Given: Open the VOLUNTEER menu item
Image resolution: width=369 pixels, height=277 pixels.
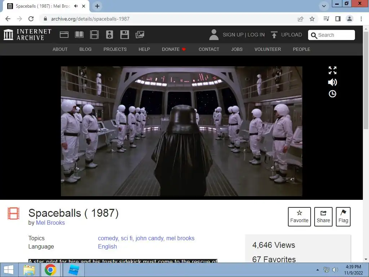Looking at the screenshot, I should [268, 49].
